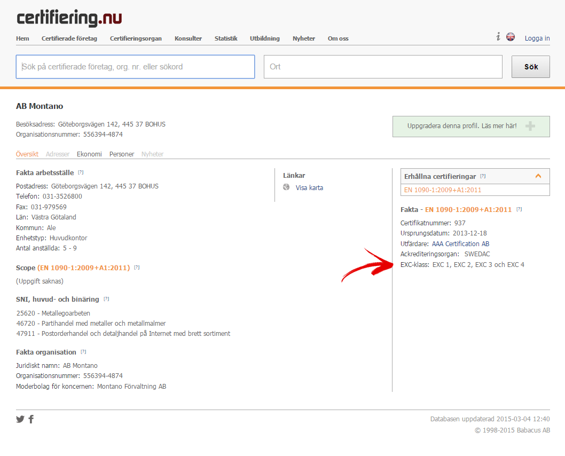Click the globe icon next to Visa karta
The height and width of the screenshot is (456, 565).
point(286,187)
